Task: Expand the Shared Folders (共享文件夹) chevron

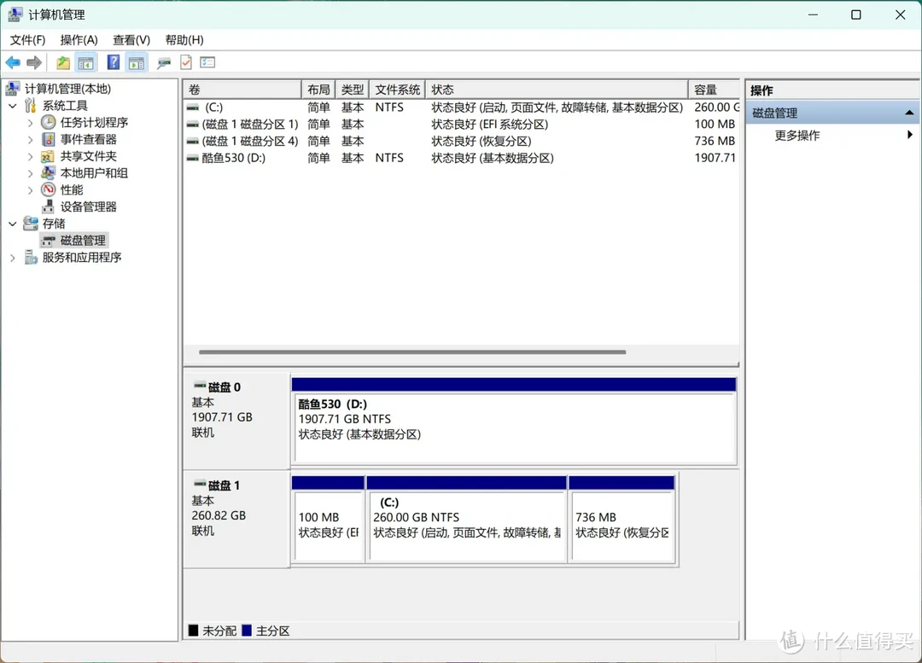Action: click(x=30, y=156)
